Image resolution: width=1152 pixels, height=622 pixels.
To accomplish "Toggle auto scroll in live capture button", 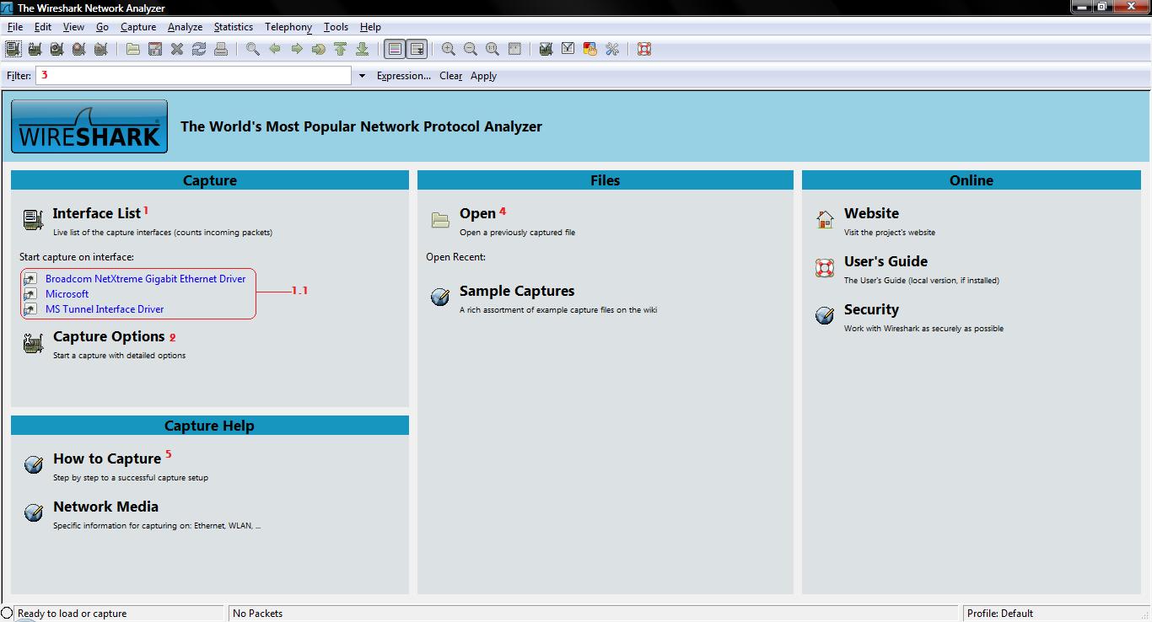I will tap(417, 49).
